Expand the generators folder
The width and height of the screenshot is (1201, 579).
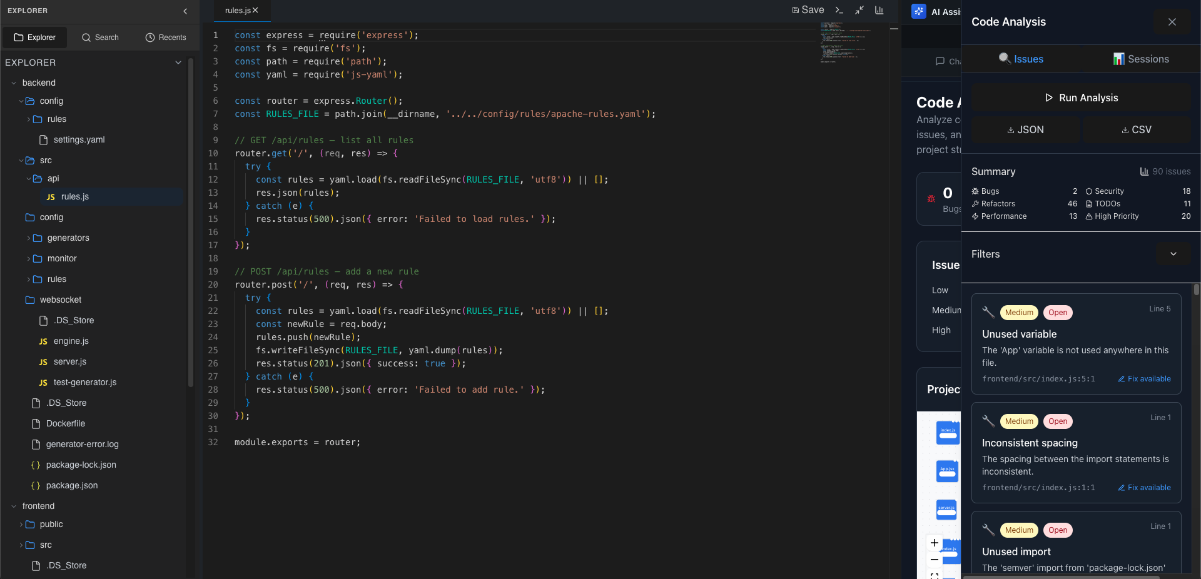pos(29,238)
